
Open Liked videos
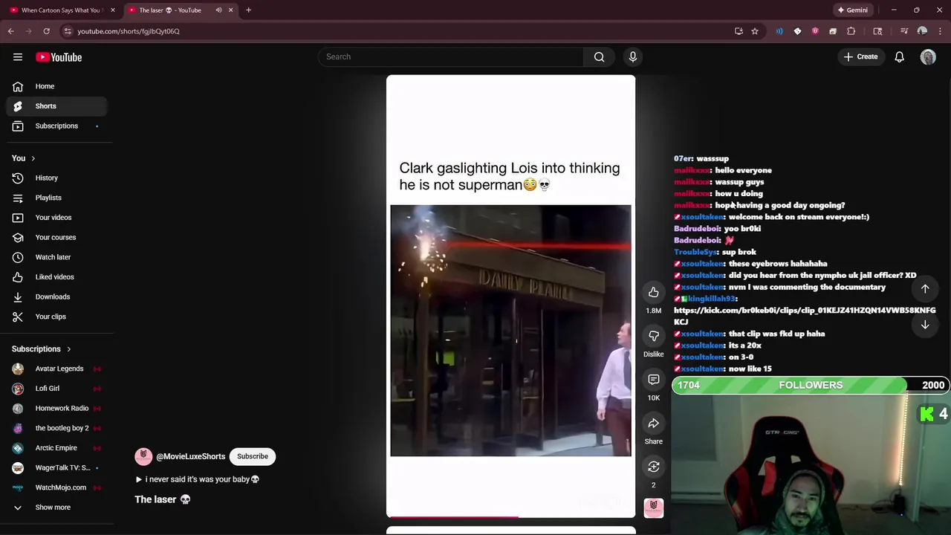coord(56,277)
